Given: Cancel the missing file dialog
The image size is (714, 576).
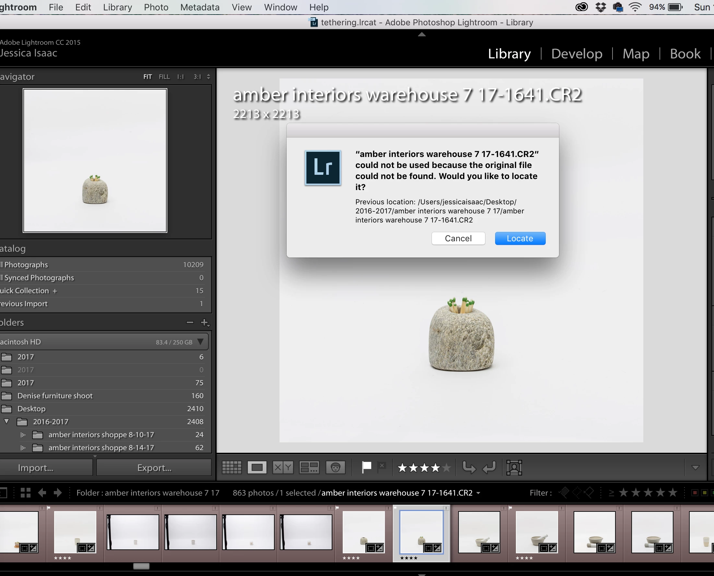Looking at the screenshot, I should 458,238.
